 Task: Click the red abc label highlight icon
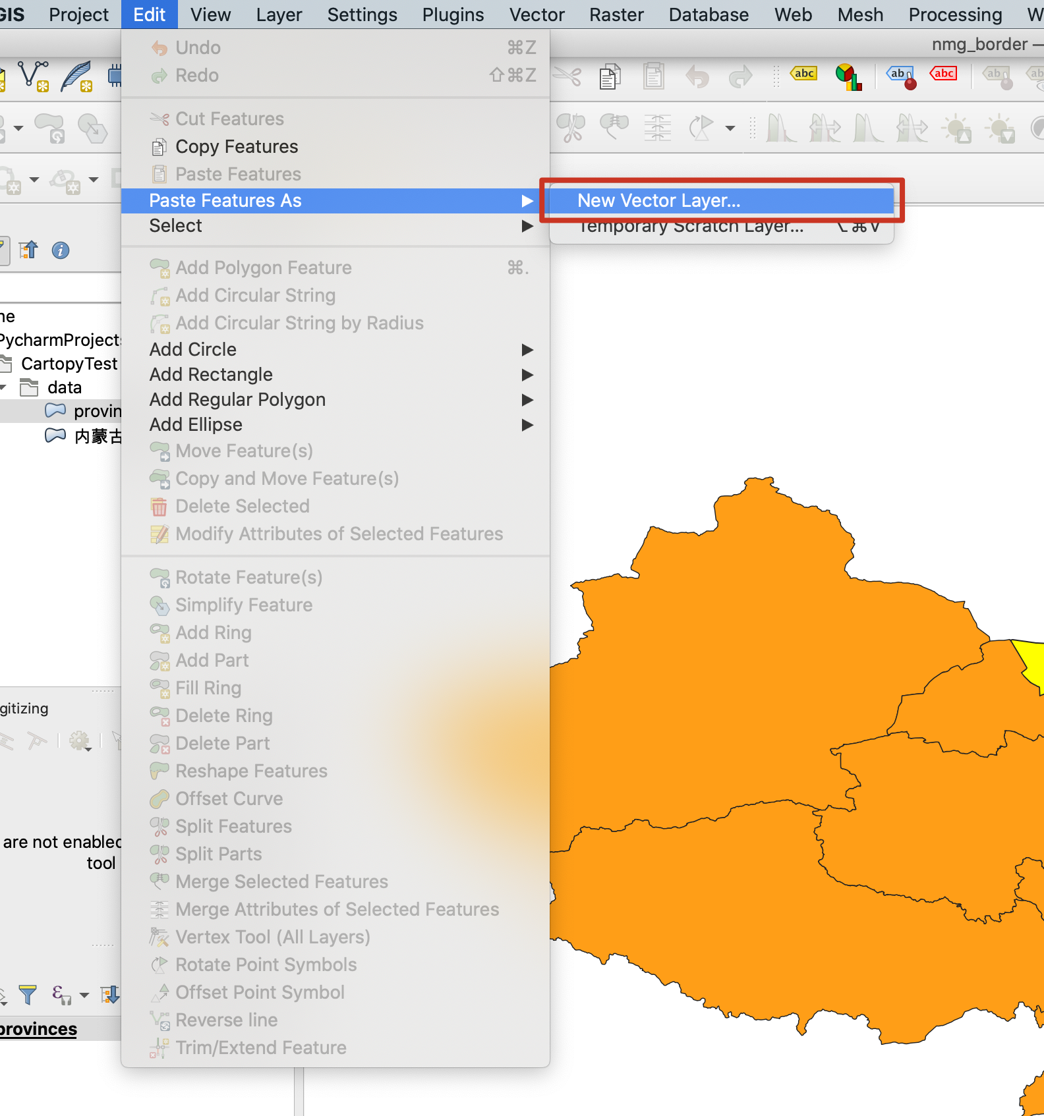943,74
